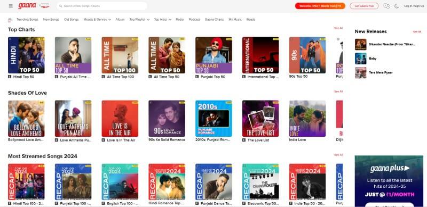Open Indie Top 50 2024 recap cover
Screen dimensions: 427x207
307,182
